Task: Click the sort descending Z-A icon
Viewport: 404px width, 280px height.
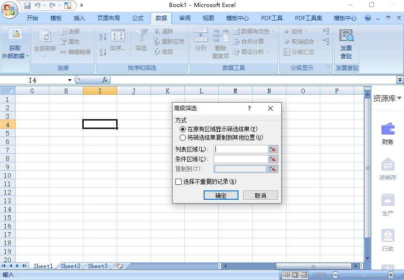Action: pyautogui.click(x=103, y=52)
